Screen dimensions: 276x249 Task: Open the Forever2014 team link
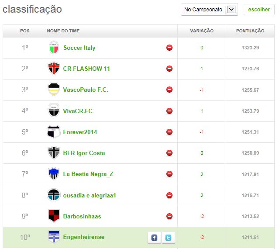click(80, 132)
